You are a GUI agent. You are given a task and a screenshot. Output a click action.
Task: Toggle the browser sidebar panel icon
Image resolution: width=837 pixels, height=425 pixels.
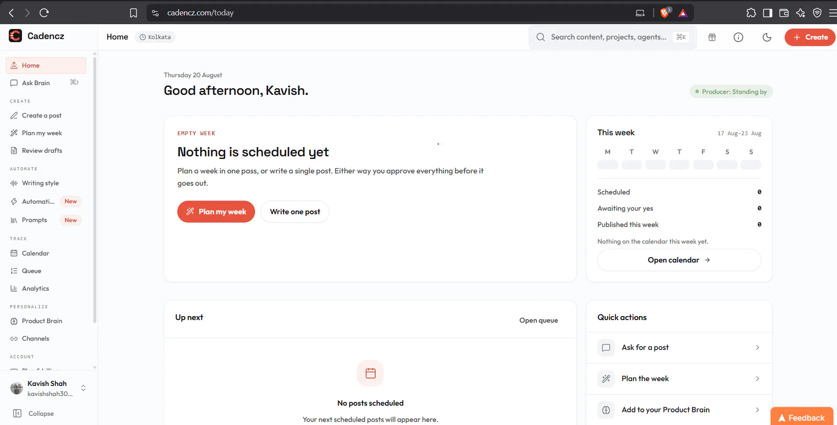pos(768,13)
